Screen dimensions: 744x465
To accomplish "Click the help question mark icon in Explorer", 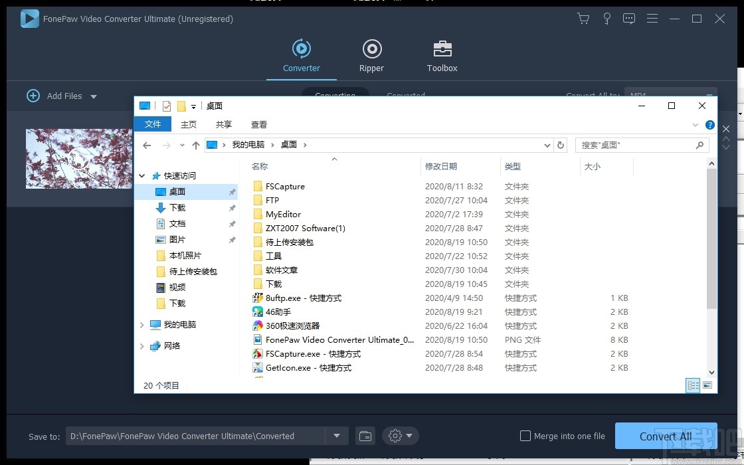I will tap(710, 124).
